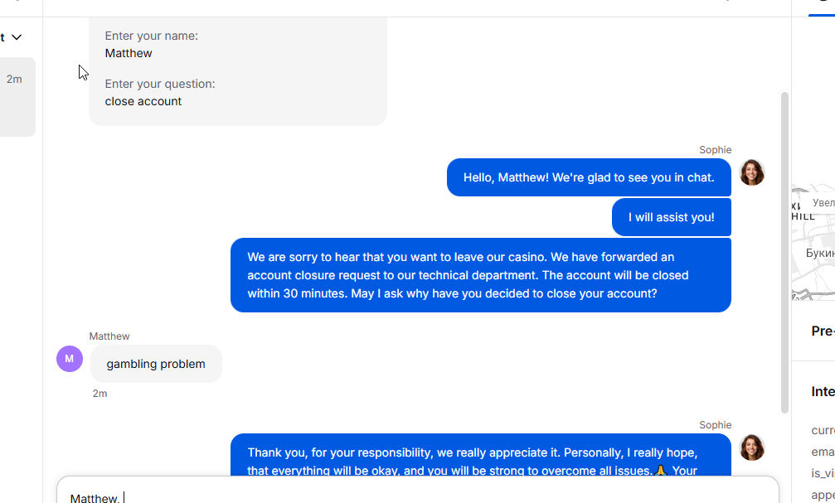
Task: Click Sophie's avatar beside the greeting message
Action: pyautogui.click(x=752, y=172)
